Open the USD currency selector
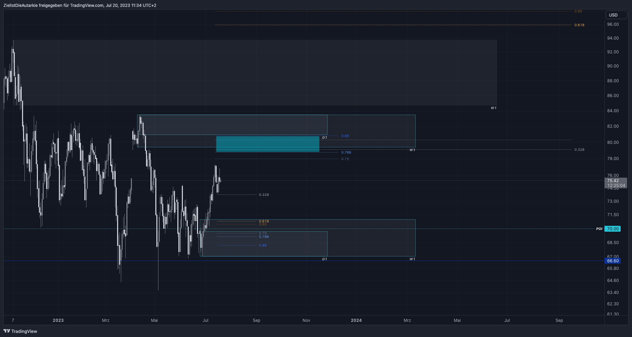Image resolution: width=632 pixels, height=337 pixels. [616, 15]
